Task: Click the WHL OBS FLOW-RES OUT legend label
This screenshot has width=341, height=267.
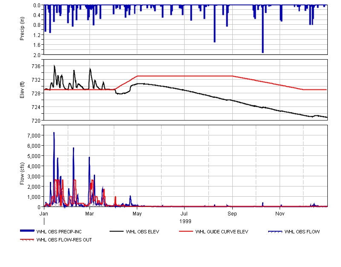Action: (64, 240)
